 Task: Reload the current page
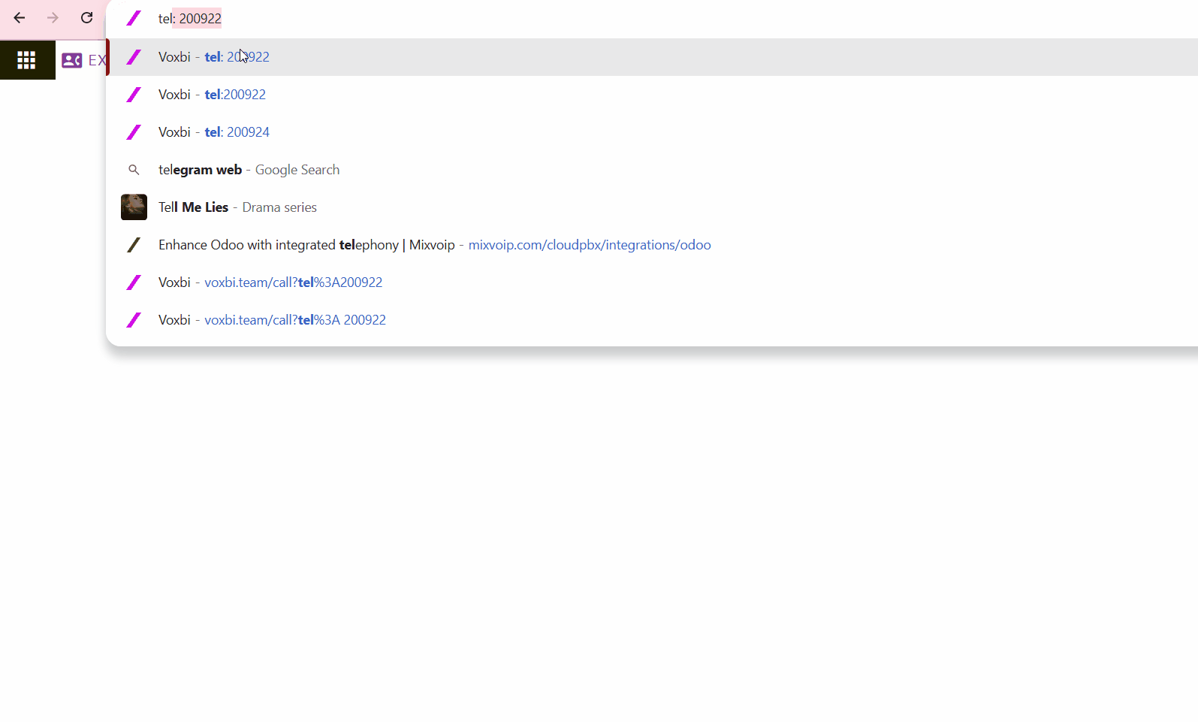click(87, 18)
